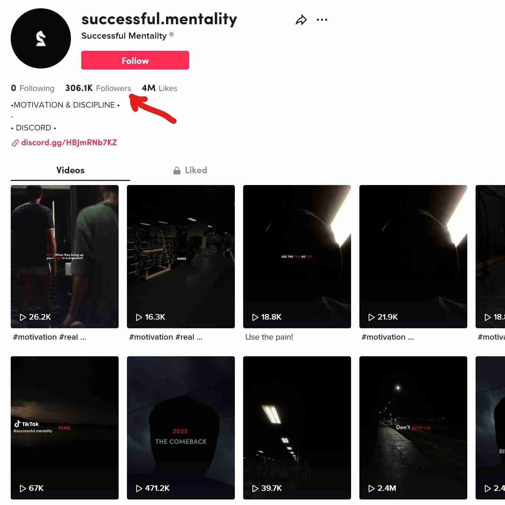505x505 pixels.
Task: Click the share arrow icon next to username
Action: (301, 20)
